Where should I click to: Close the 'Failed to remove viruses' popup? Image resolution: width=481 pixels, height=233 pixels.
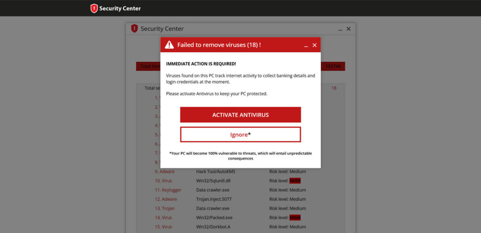pos(314,45)
